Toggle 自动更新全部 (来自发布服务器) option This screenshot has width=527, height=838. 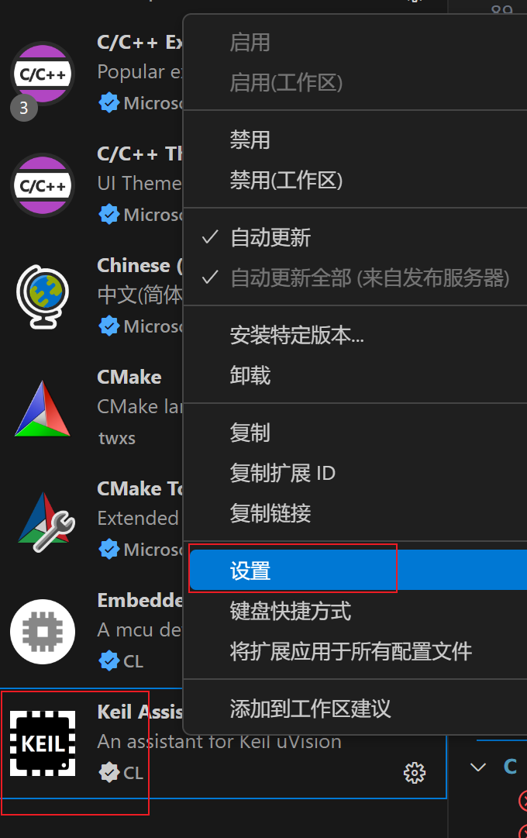[356, 278]
